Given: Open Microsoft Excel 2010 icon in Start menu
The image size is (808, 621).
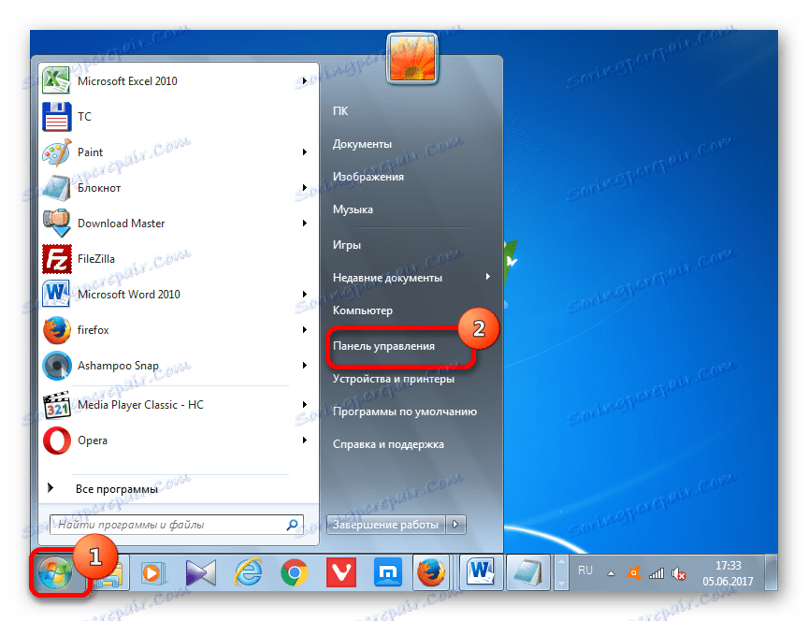Looking at the screenshot, I should [56, 81].
